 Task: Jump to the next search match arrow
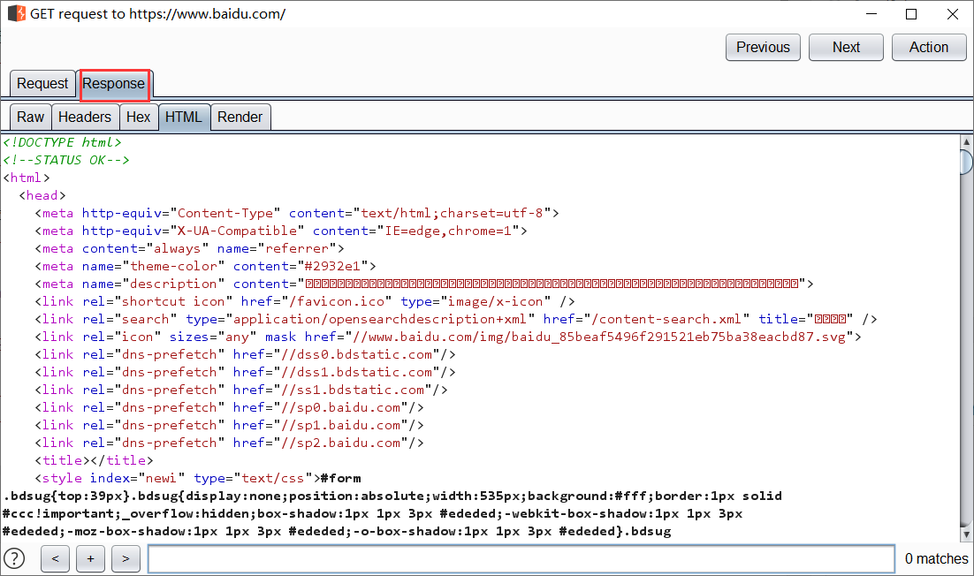pyautogui.click(x=126, y=558)
